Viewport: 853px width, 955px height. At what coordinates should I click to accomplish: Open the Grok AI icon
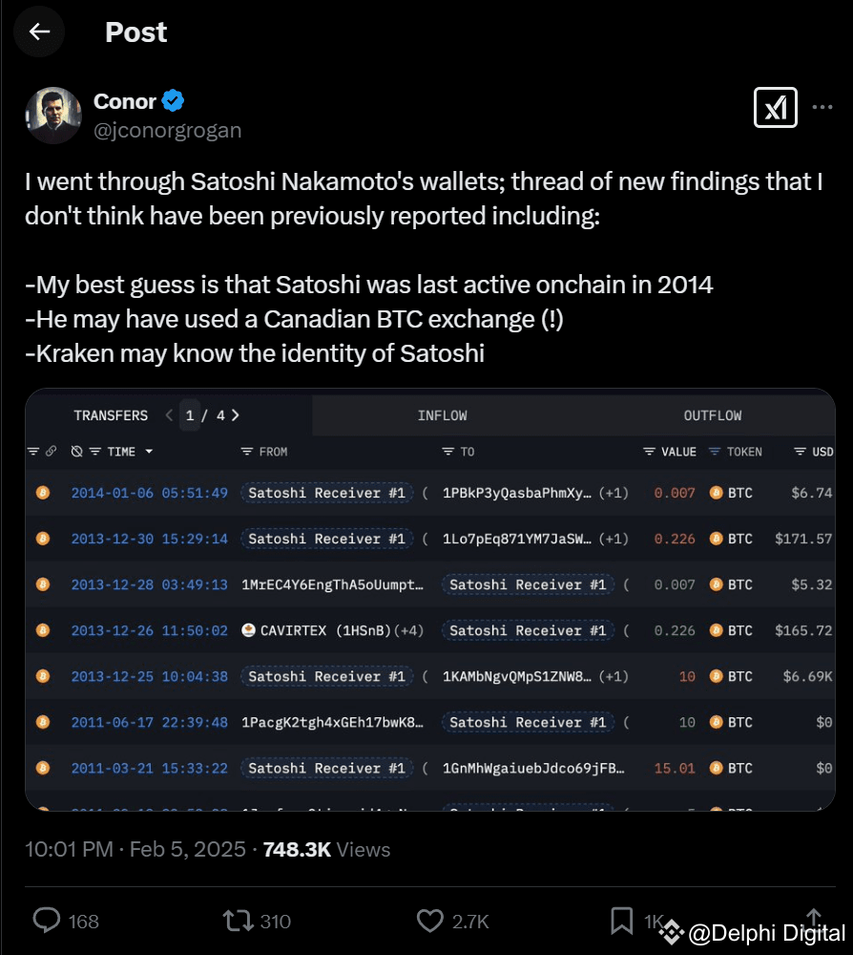click(x=775, y=108)
